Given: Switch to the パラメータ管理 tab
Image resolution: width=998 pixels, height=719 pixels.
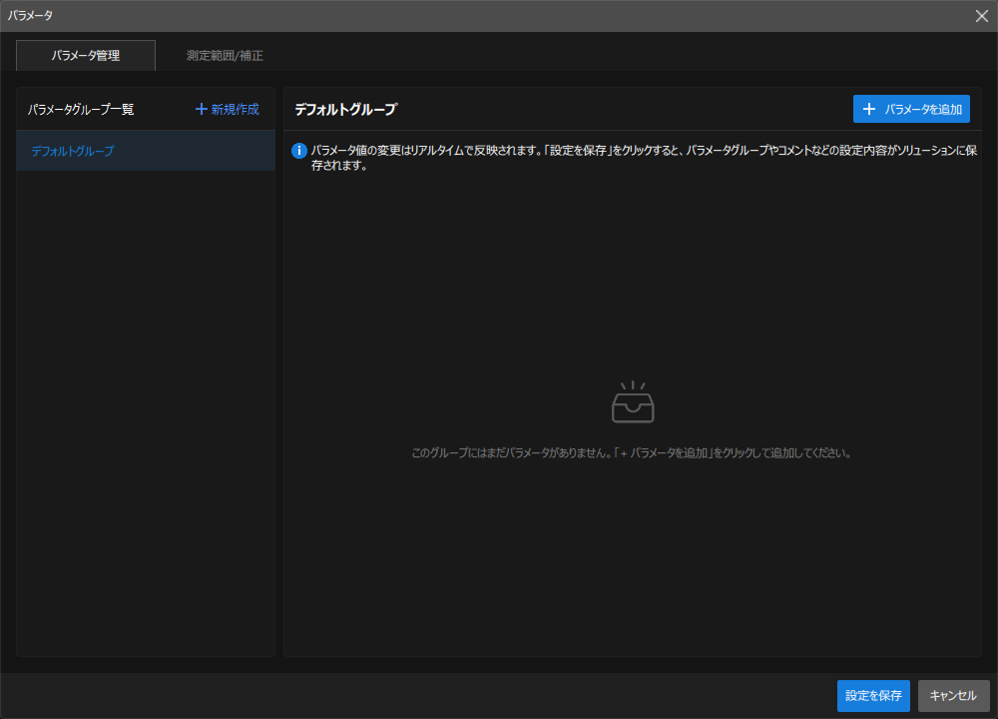Looking at the screenshot, I should point(85,55).
